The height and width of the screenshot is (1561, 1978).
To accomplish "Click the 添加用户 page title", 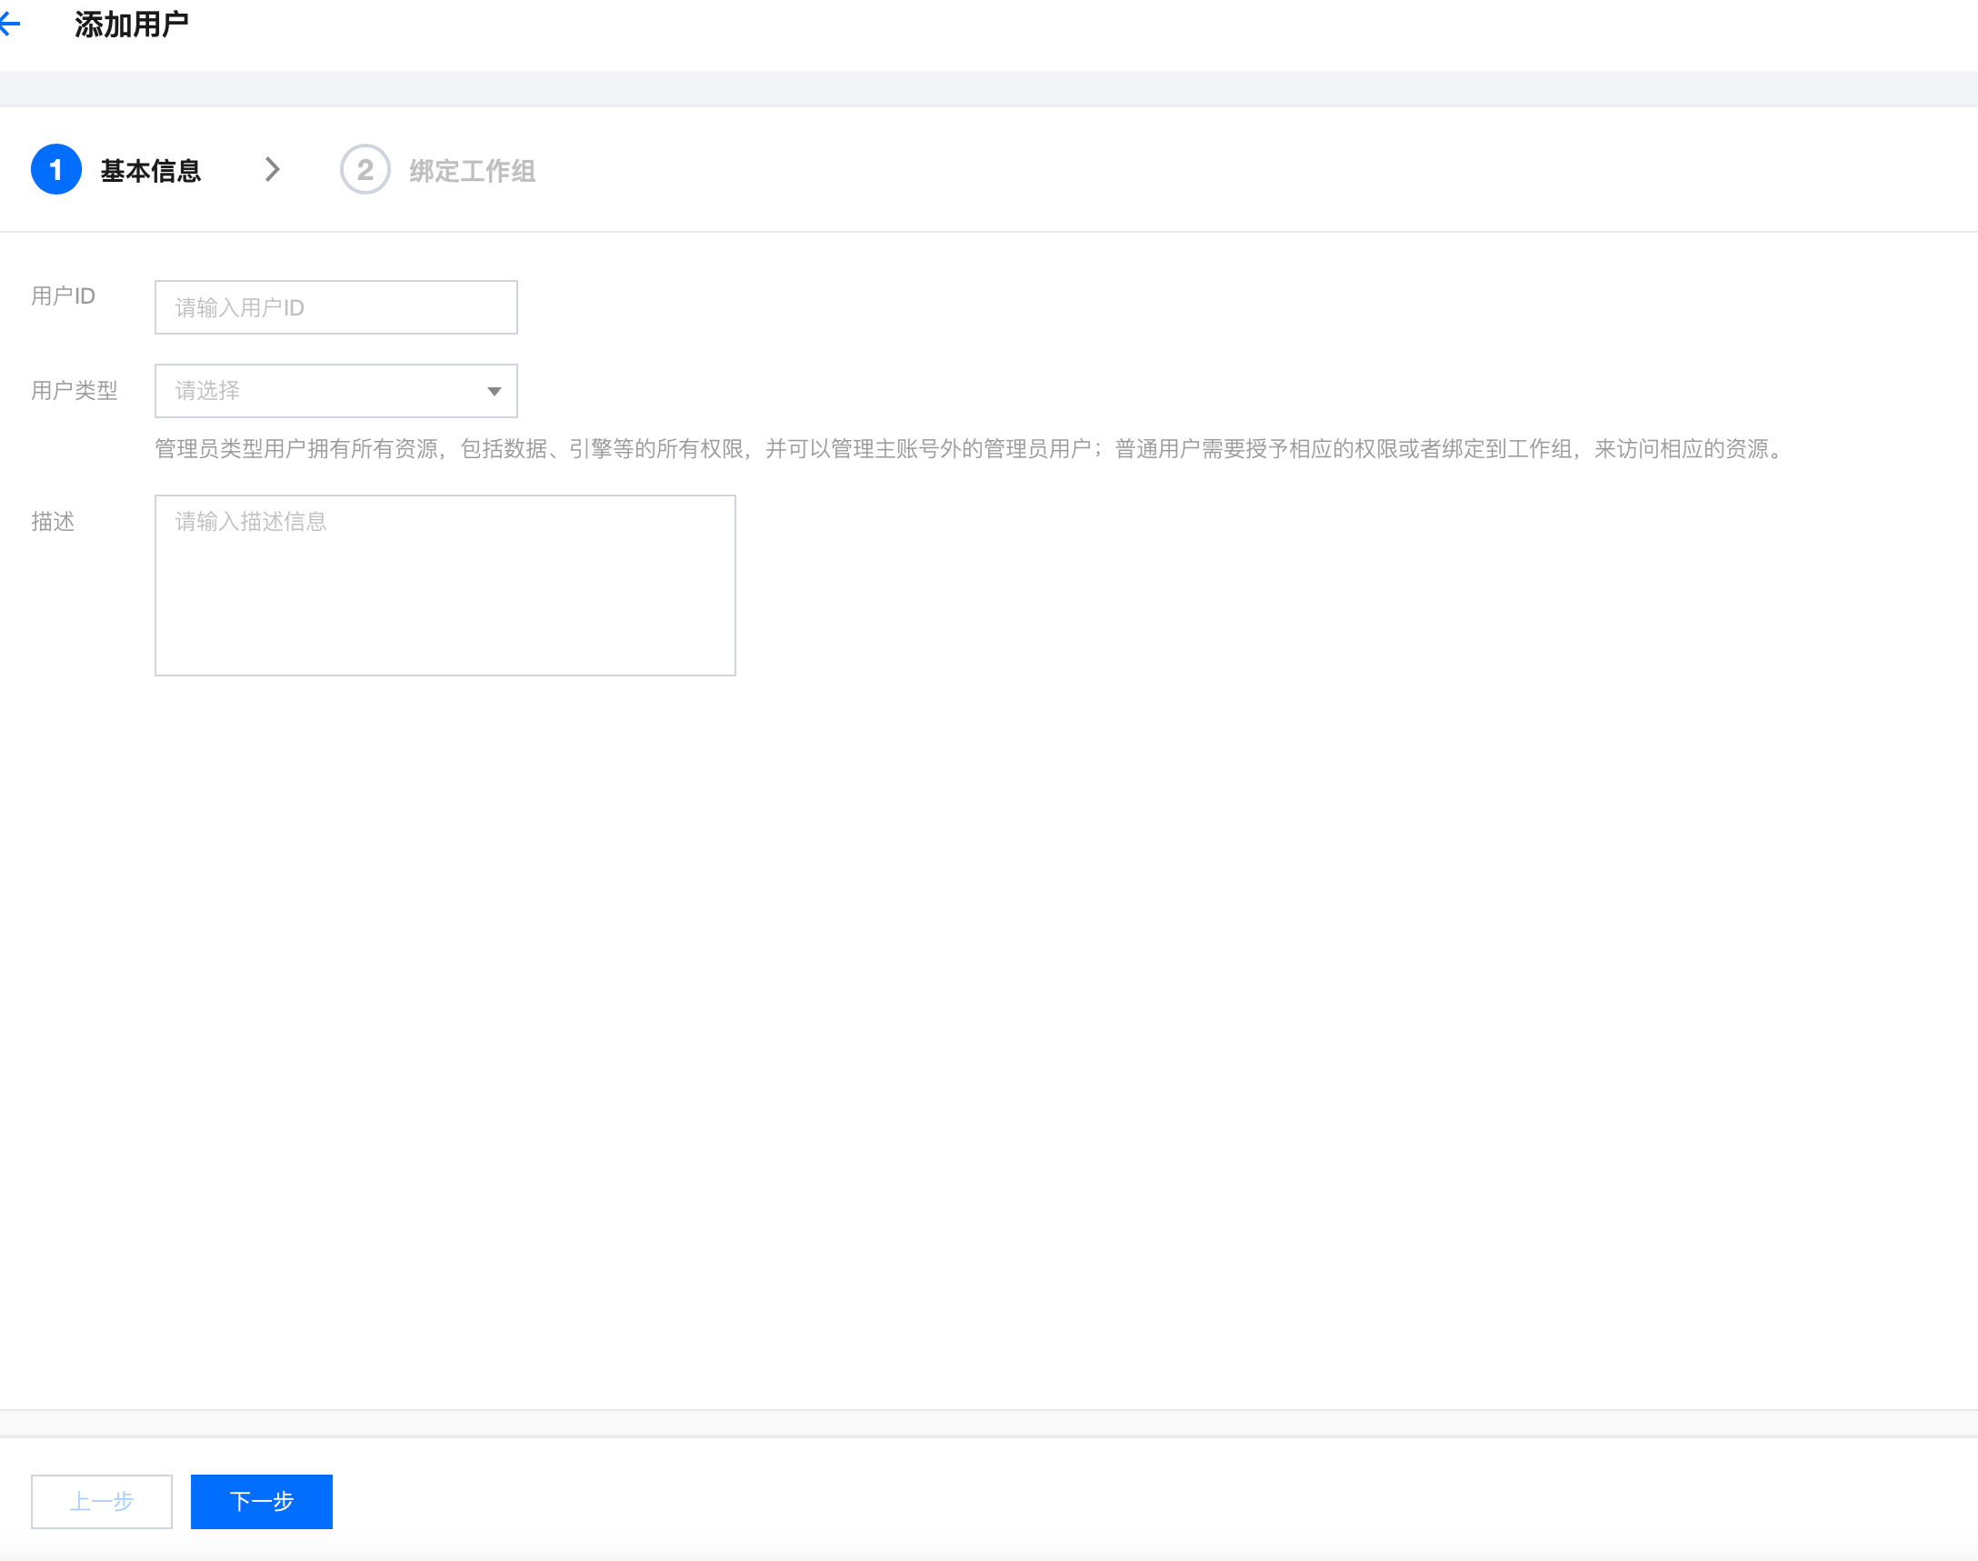I will click(132, 25).
